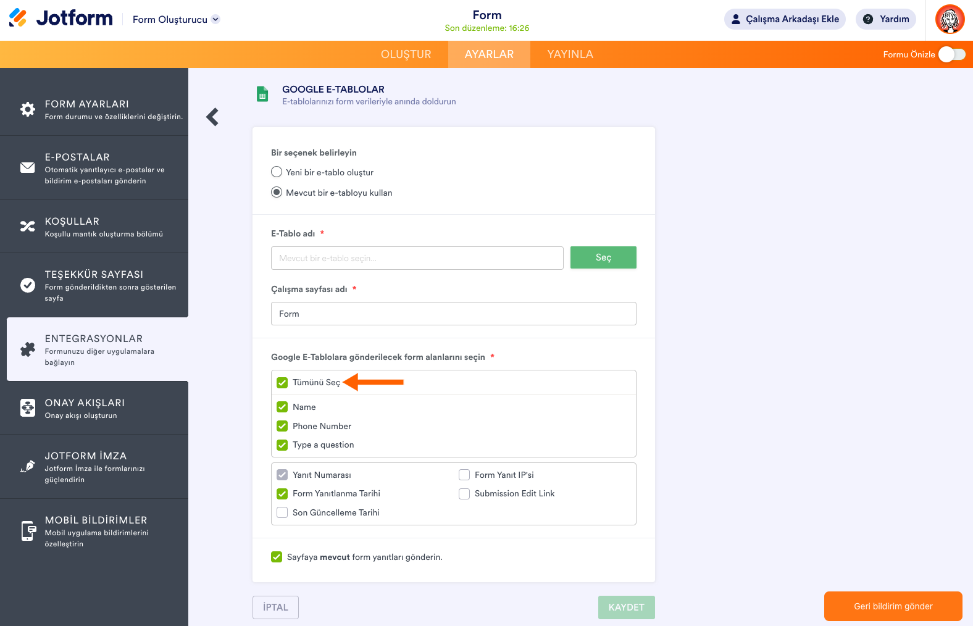The width and height of the screenshot is (973, 626).
Task: Enable the Form Yanıt IP'si checkbox
Action: (x=464, y=475)
